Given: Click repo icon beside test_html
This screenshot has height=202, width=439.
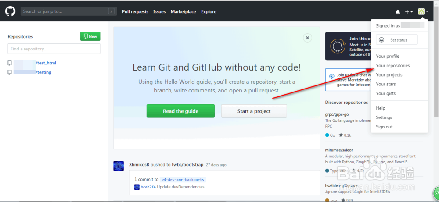Looking at the screenshot, I should (x=10, y=63).
